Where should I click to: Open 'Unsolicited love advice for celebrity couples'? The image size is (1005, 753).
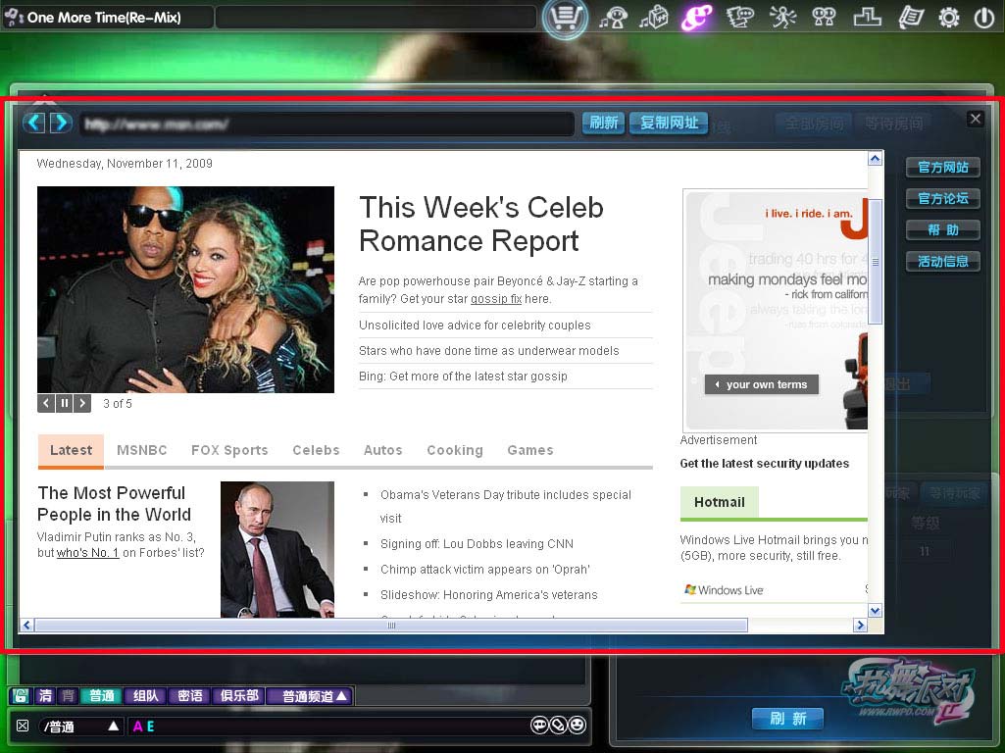coord(475,325)
